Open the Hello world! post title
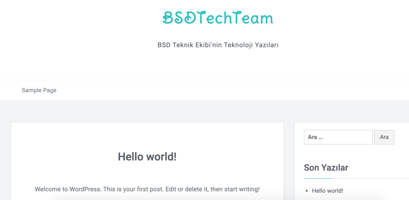 147,157
